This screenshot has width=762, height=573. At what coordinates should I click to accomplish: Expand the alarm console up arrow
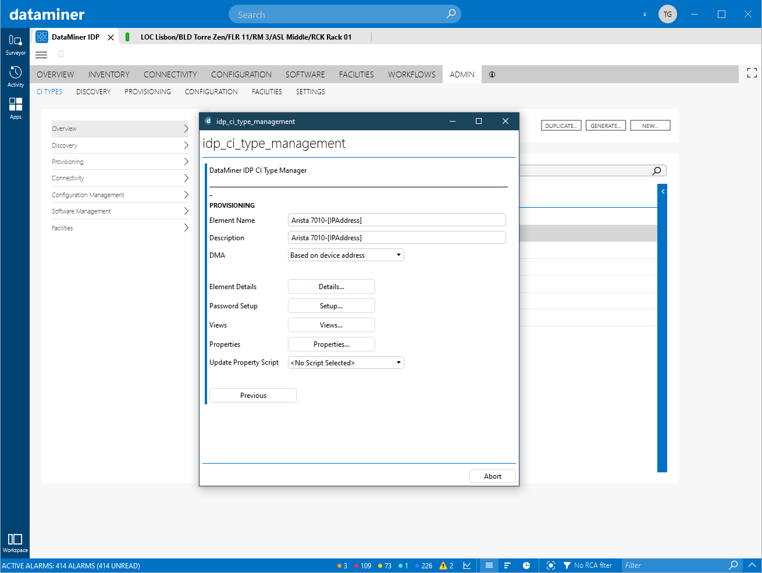click(752, 565)
